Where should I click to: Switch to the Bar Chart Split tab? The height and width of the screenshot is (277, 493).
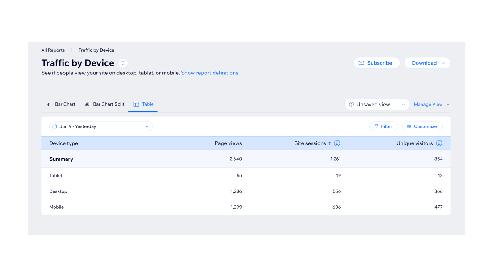pos(108,104)
